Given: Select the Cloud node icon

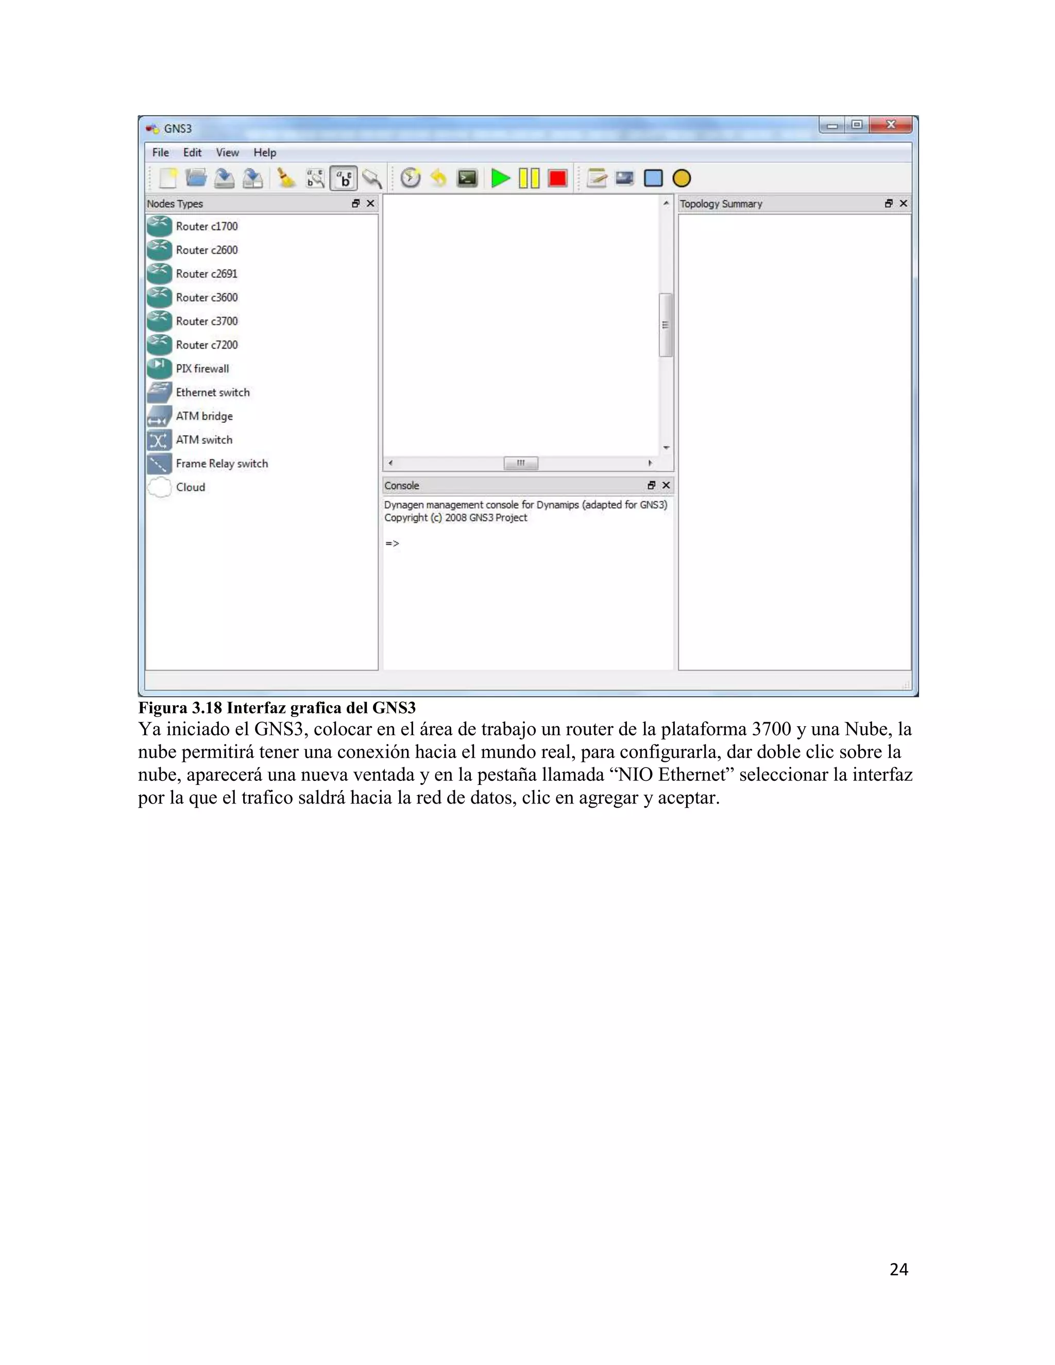Looking at the screenshot, I should [159, 487].
